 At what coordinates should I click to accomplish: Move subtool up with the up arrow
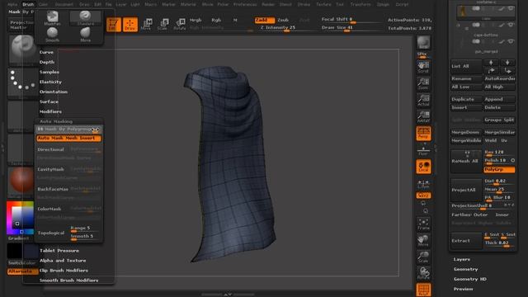tap(491, 63)
